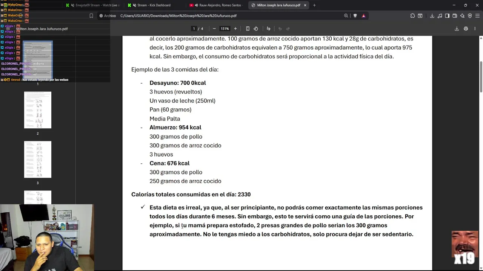Switch to the Emejota09 Stream tab
This screenshot has width=483, height=271.
93,5
